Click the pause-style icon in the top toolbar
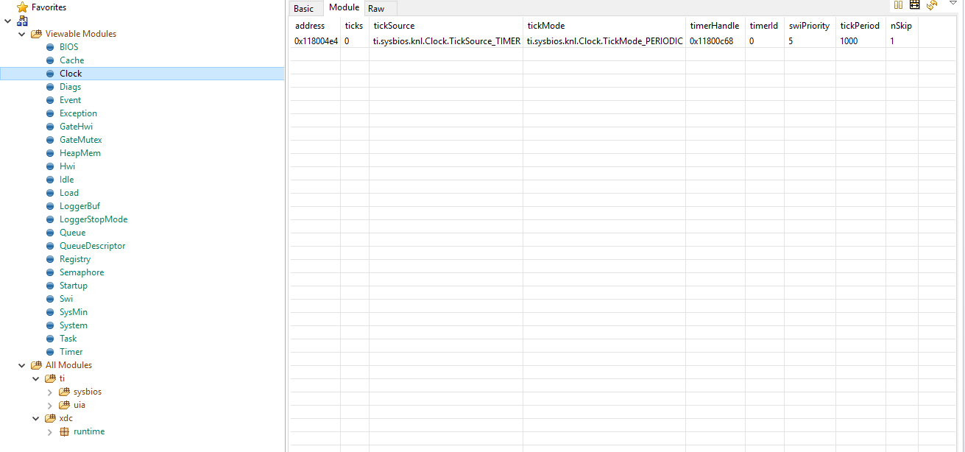Screen dimensions: 965x452 [898, 5]
